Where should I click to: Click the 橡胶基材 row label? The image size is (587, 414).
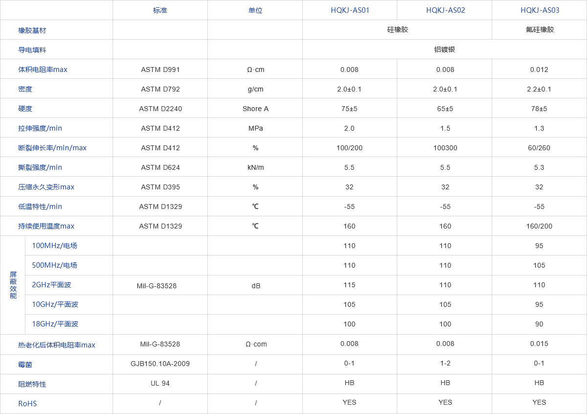tap(32, 30)
